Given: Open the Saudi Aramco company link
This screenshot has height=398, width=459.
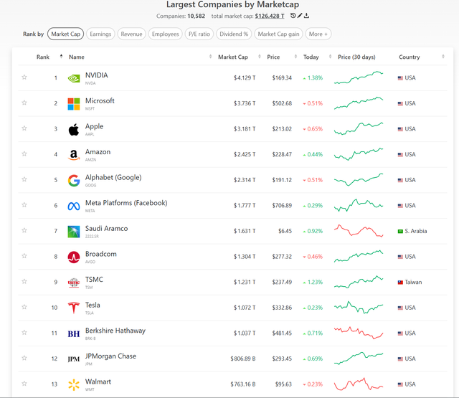Looking at the screenshot, I should point(107,228).
